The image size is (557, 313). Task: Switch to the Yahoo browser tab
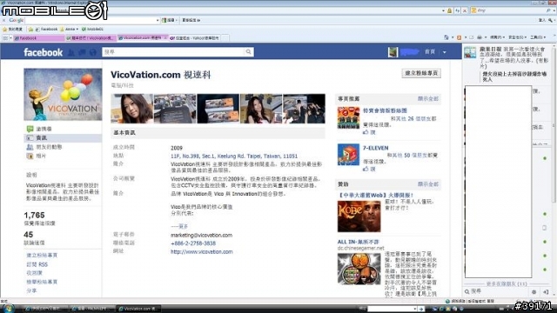(195, 38)
